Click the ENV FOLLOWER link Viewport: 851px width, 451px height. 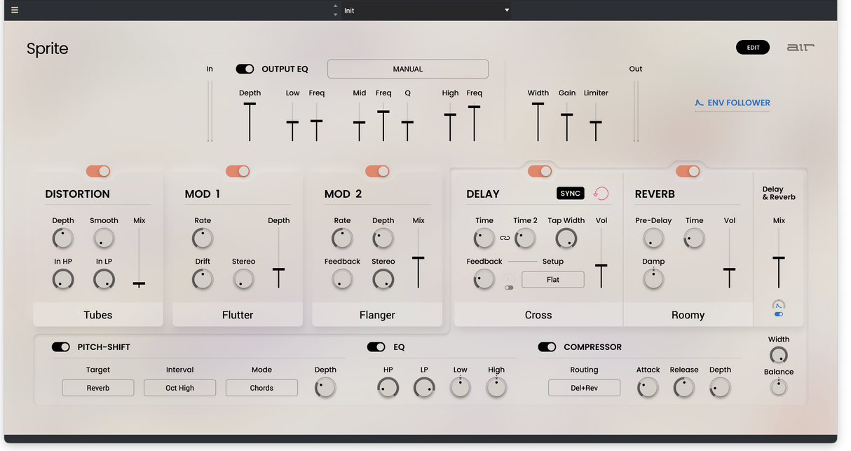pyautogui.click(x=732, y=103)
